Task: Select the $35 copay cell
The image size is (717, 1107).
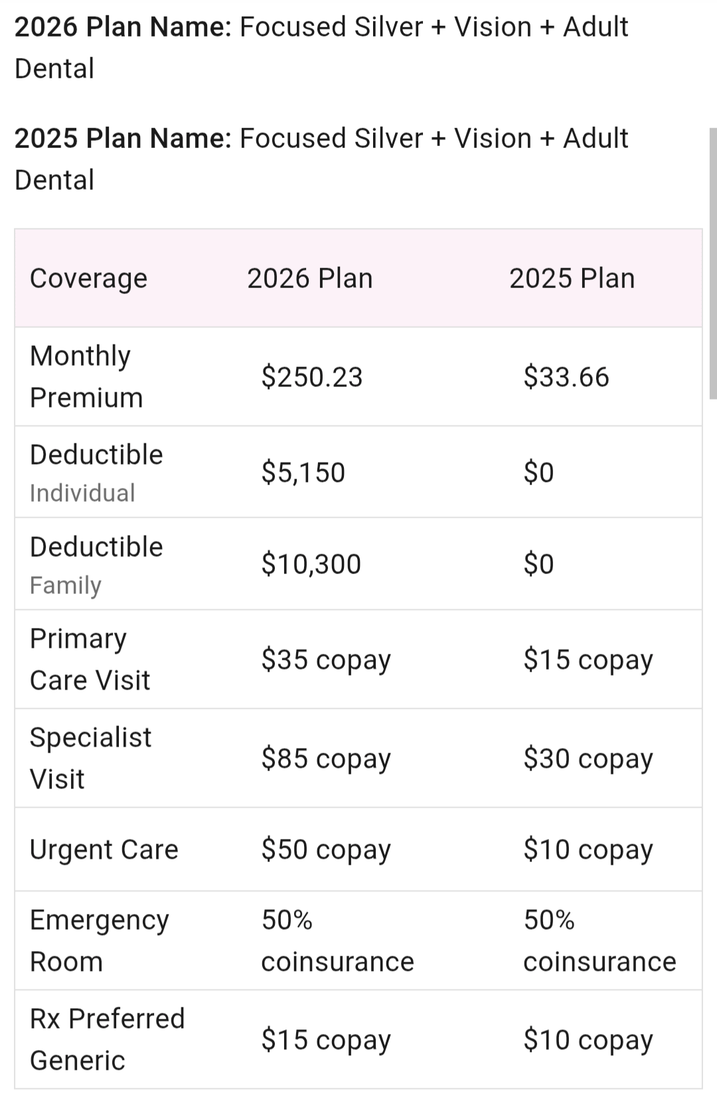Action: click(x=325, y=660)
